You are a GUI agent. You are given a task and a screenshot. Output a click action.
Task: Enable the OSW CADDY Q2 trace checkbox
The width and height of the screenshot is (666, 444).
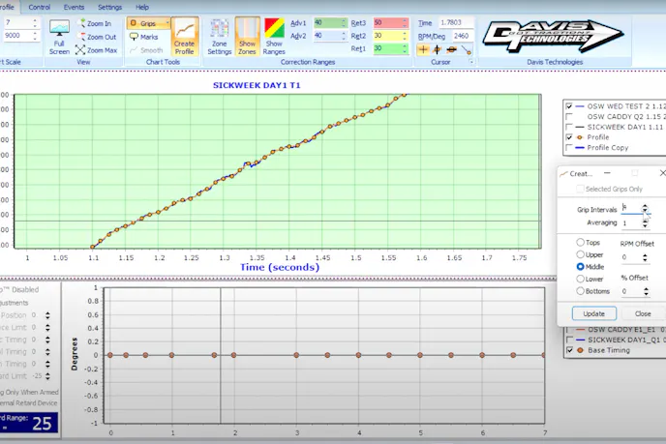[x=568, y=116]
